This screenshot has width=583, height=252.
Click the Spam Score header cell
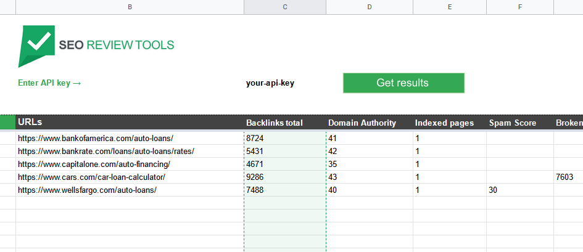click(520, 123)
